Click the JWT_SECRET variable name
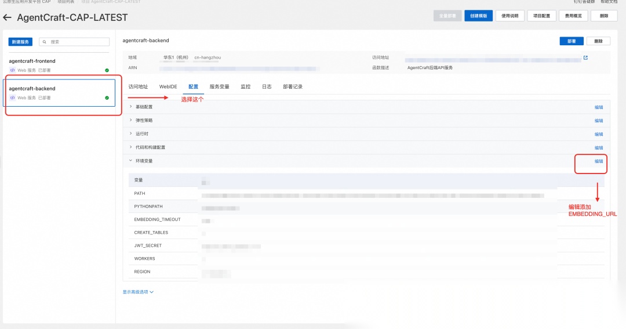Screen dimensions: 626x329 (x=148, y=246)
